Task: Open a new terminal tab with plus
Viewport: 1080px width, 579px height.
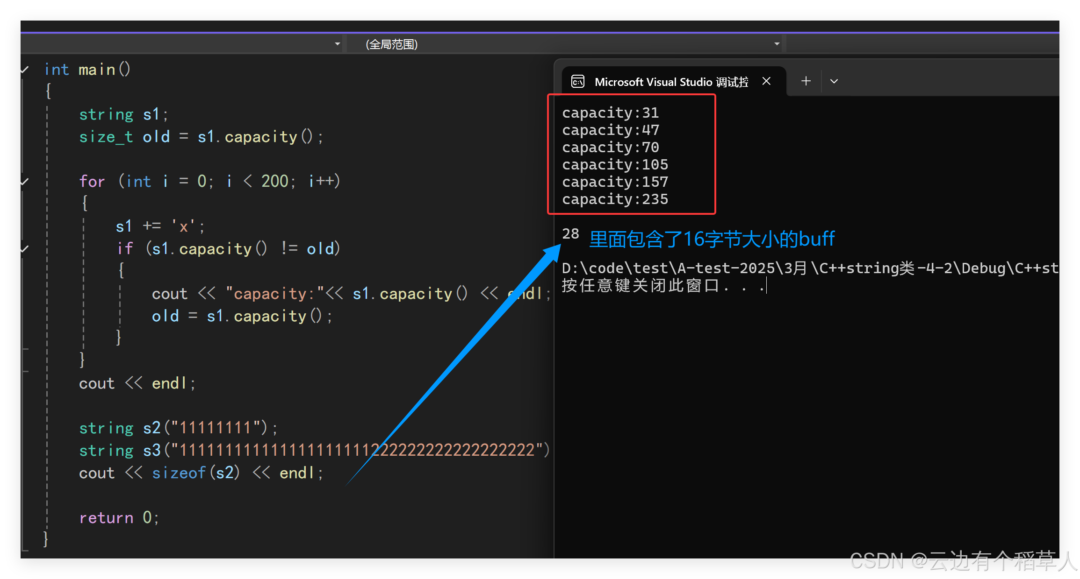Action: 806,81
